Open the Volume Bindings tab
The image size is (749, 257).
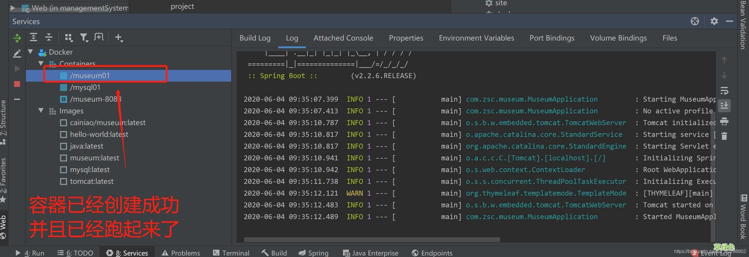[618, 38]
